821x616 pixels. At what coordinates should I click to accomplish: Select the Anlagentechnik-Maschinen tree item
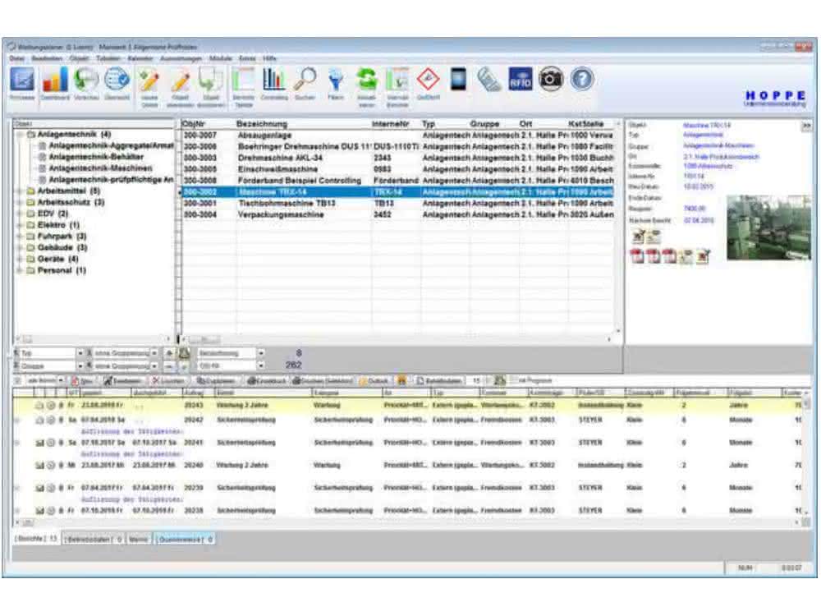(100, 168)
